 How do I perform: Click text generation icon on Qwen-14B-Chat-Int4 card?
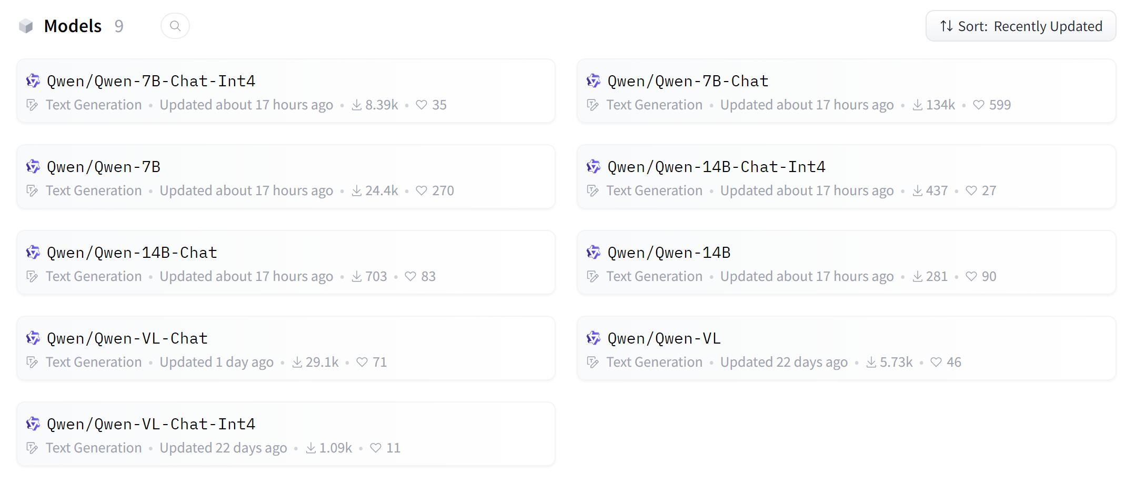click(592, 191)
